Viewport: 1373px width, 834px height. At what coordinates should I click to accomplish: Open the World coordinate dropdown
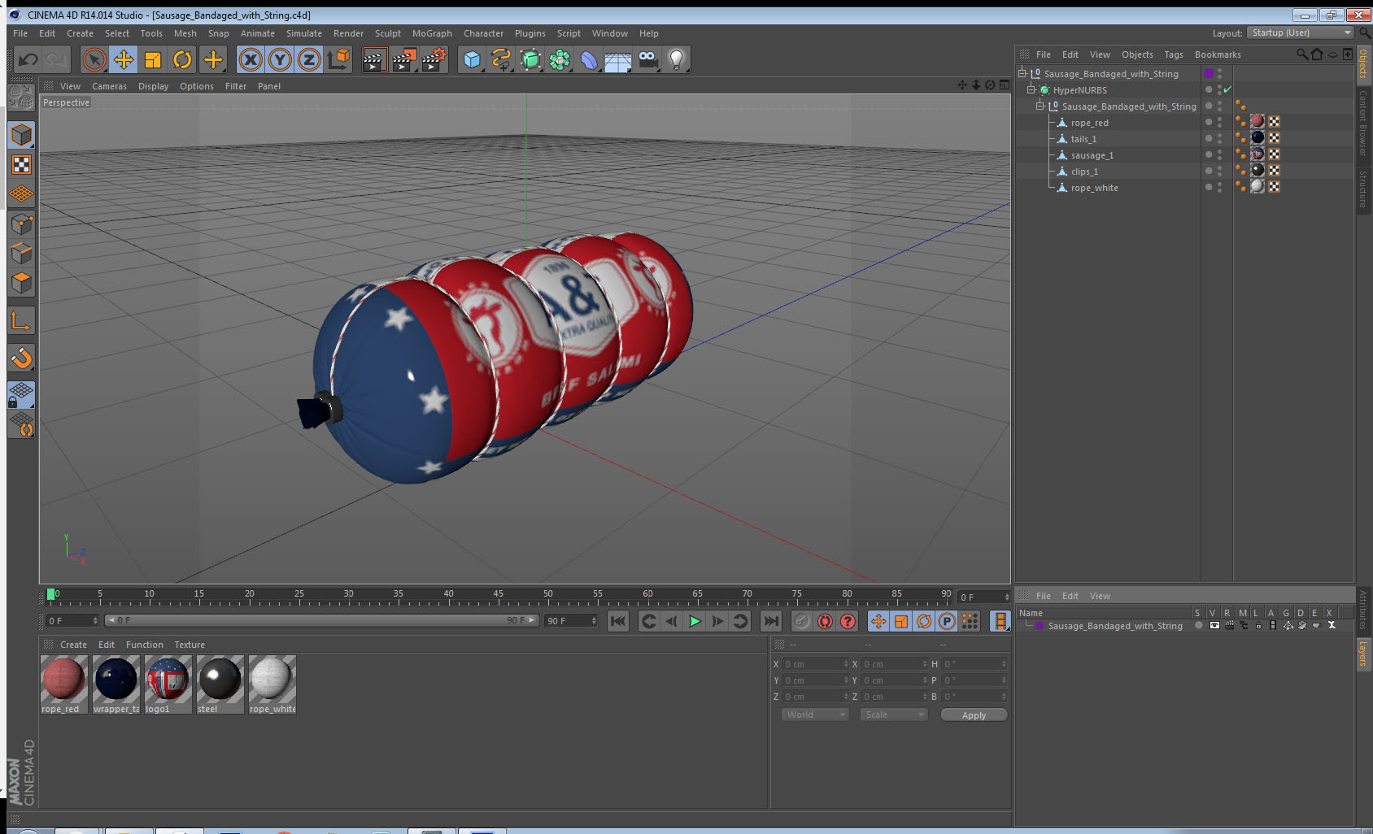(815, 715)
